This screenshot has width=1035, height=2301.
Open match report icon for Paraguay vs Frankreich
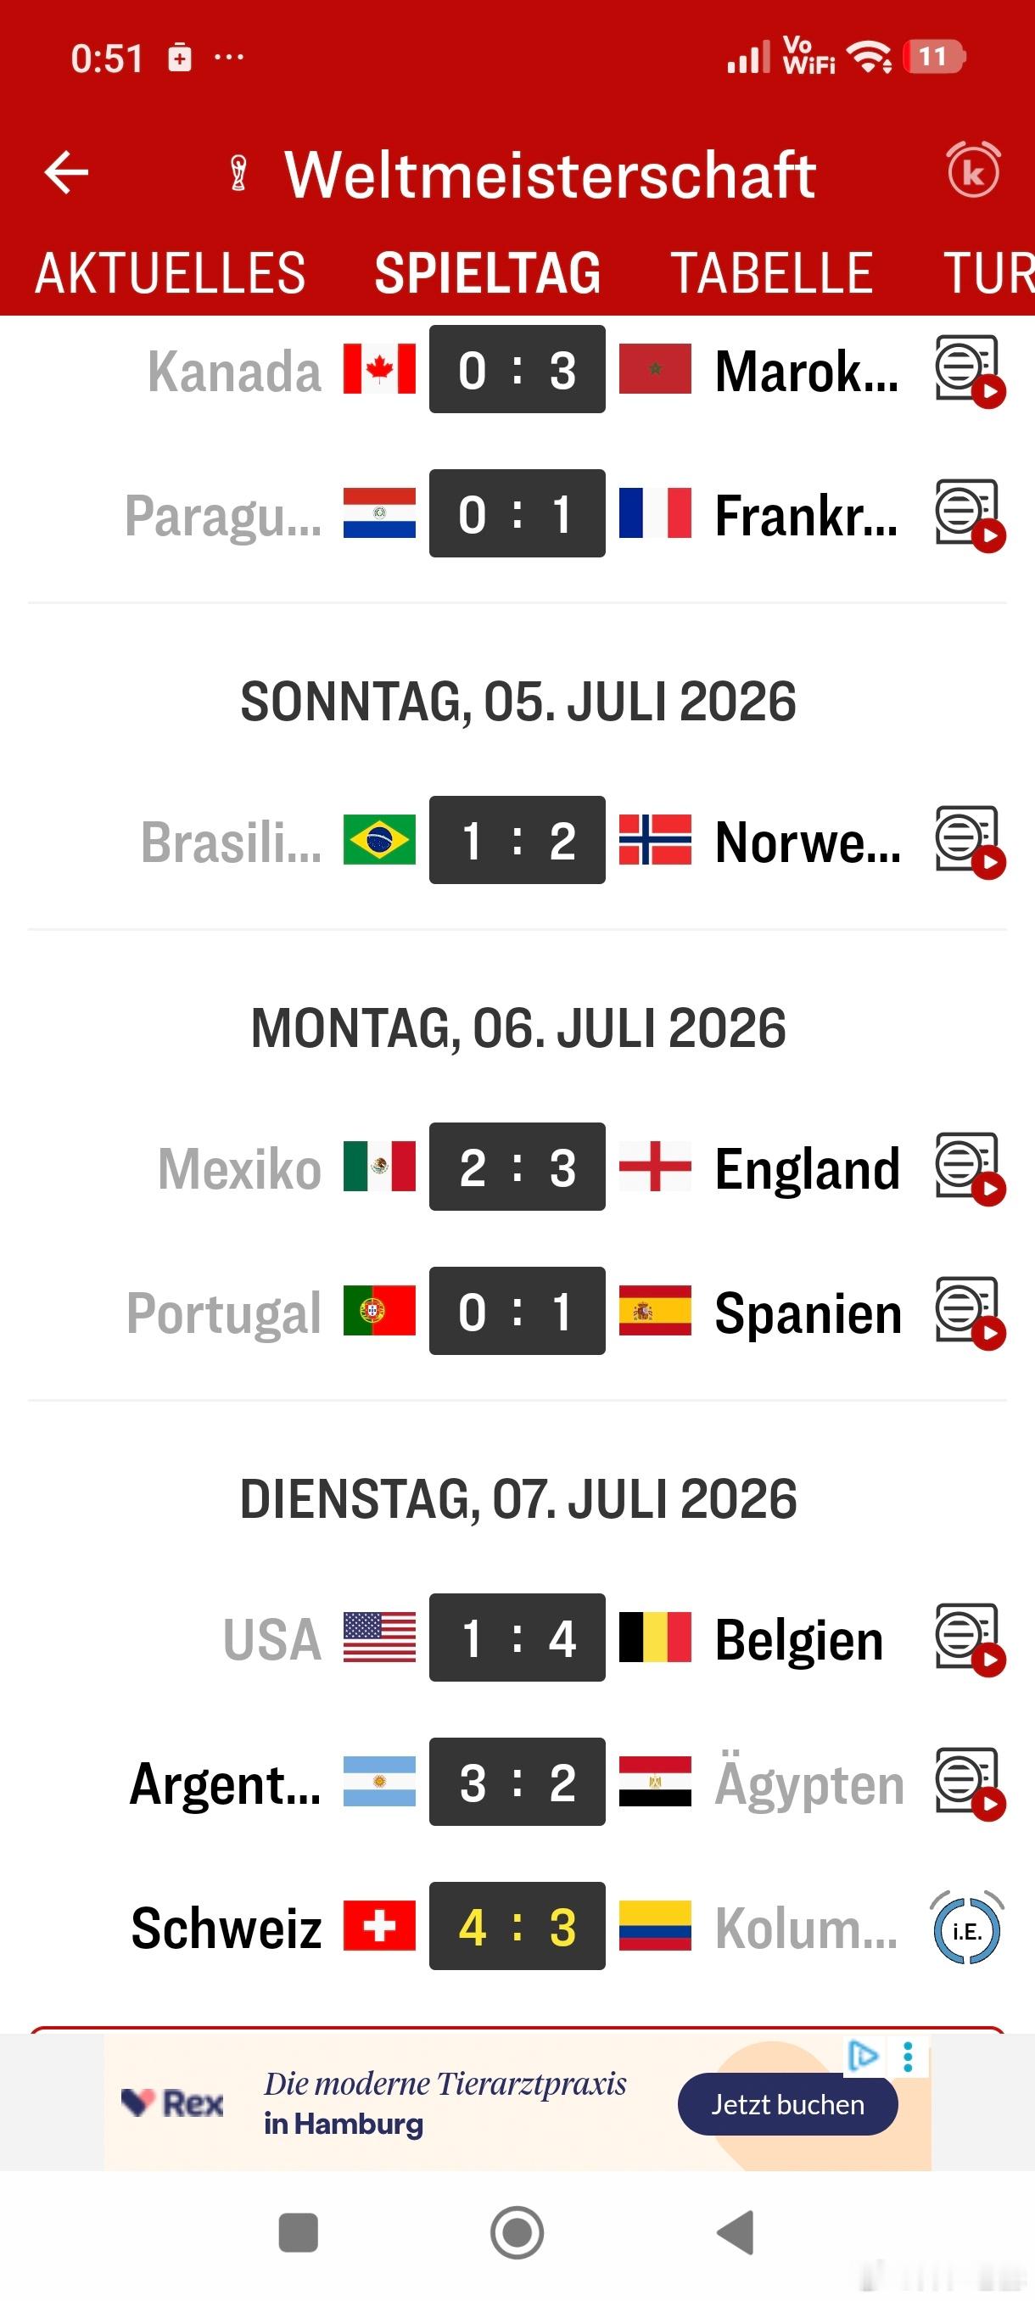tap(970, 515)
